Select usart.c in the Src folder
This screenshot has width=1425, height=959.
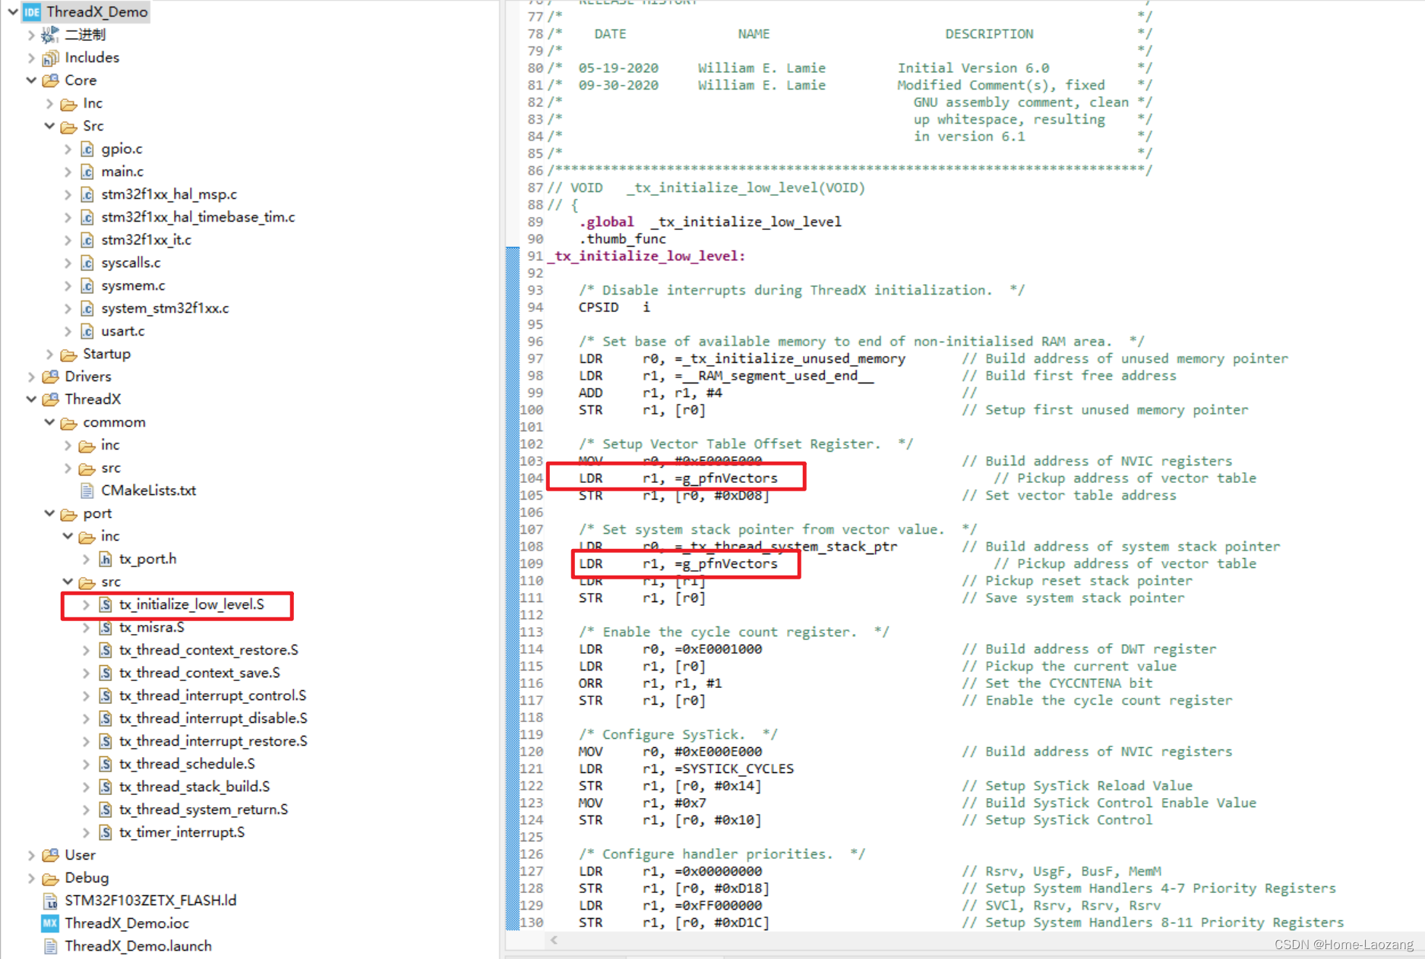pyautogui.click(x=122, y=331)
